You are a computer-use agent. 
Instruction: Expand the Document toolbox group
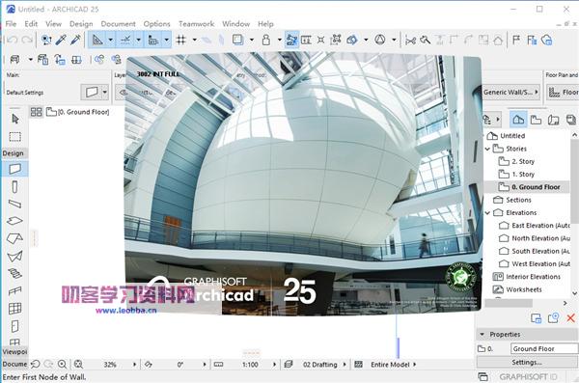pos(14,364)
